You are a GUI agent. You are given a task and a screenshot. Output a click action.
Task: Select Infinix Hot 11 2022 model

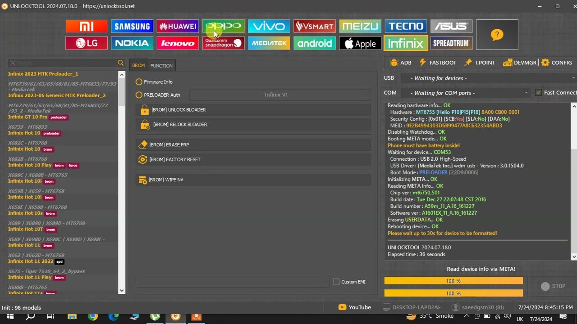coord(30,261)
